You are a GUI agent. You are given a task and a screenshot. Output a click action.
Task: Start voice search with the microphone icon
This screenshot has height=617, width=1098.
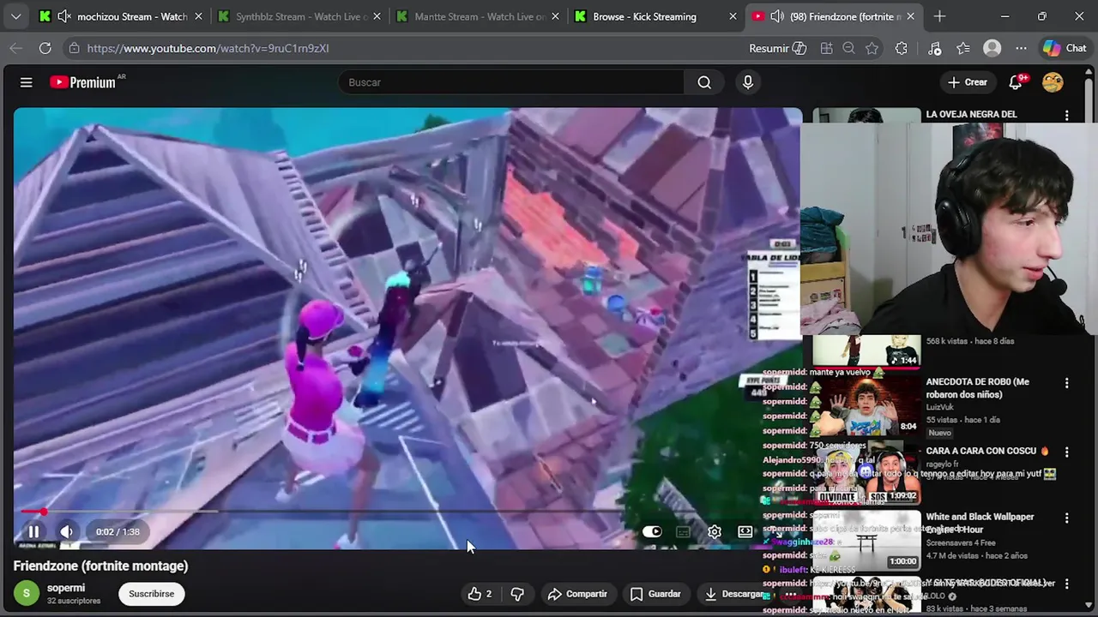click(748, 82)
